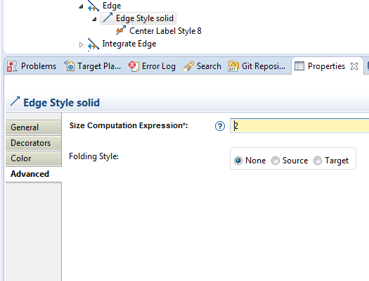Image resolution: width=369 pixels, height=281 pixels.
Task: Click the Edge Style solid arrow icon
Action: [108, 18]
